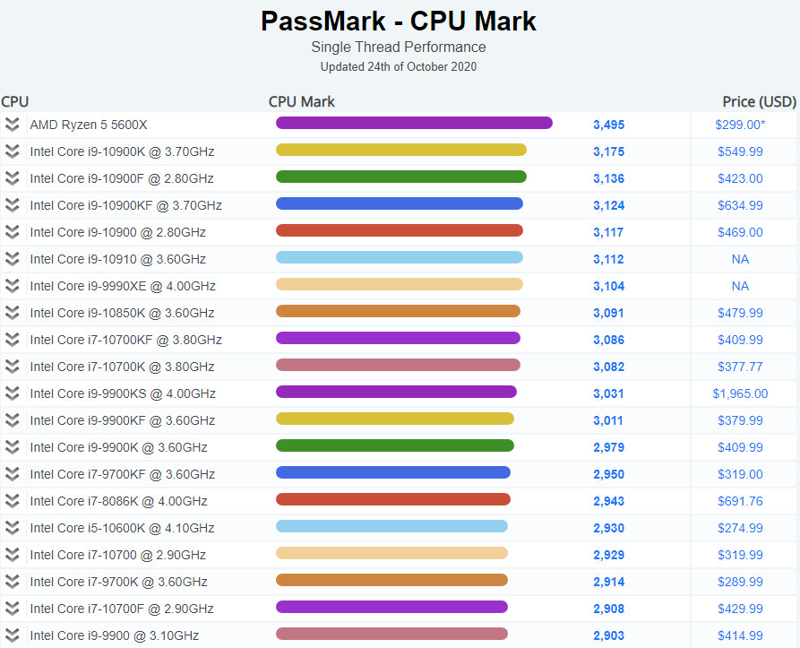Sort by the Price (USD) column header
The image size is (800, 648).
[759, 101]
